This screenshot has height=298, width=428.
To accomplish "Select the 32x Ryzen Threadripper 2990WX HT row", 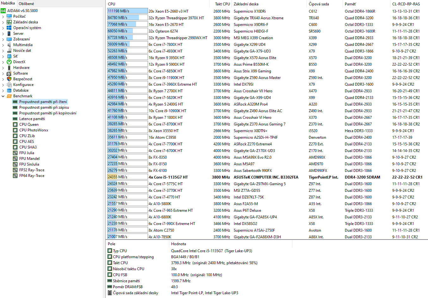I will click(x=267, y=38).
